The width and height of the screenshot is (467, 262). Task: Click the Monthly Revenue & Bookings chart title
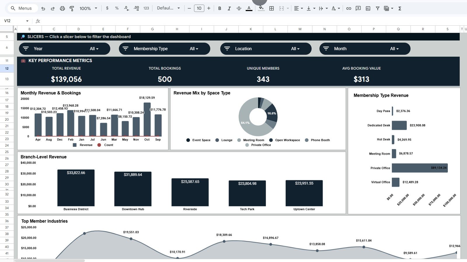click(50, 93)
